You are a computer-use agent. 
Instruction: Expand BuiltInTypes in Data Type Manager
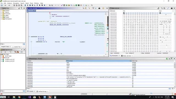pos(1,56)
